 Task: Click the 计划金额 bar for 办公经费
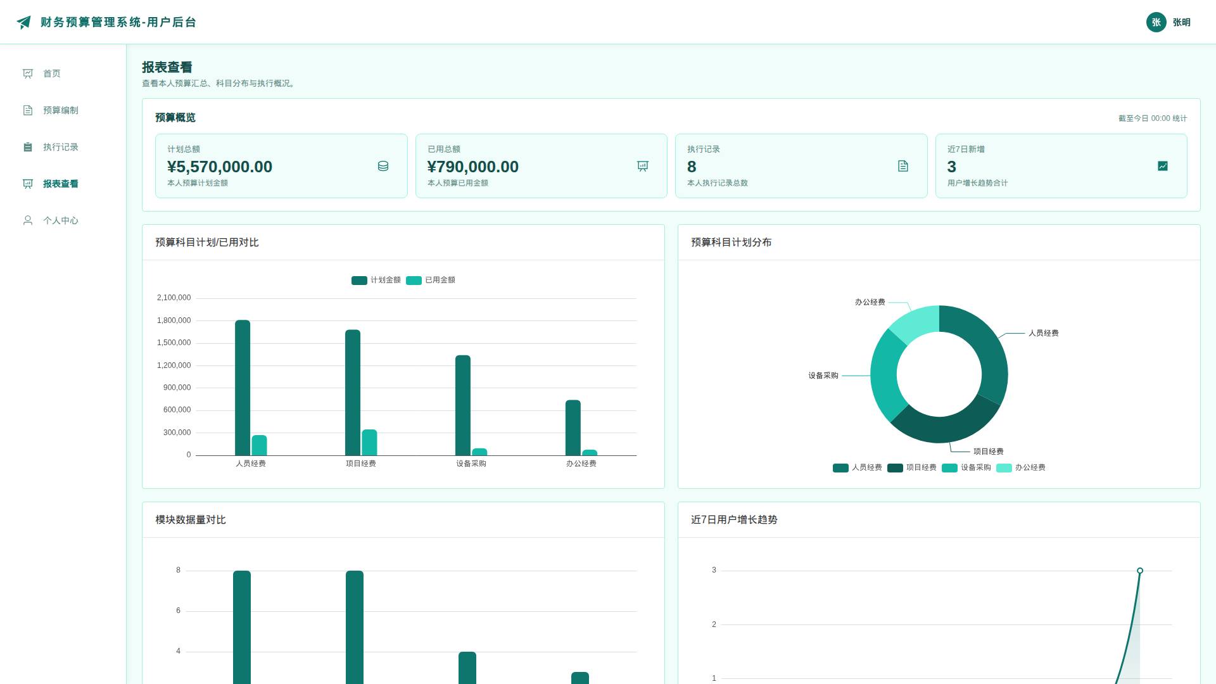tap(573, 427)
